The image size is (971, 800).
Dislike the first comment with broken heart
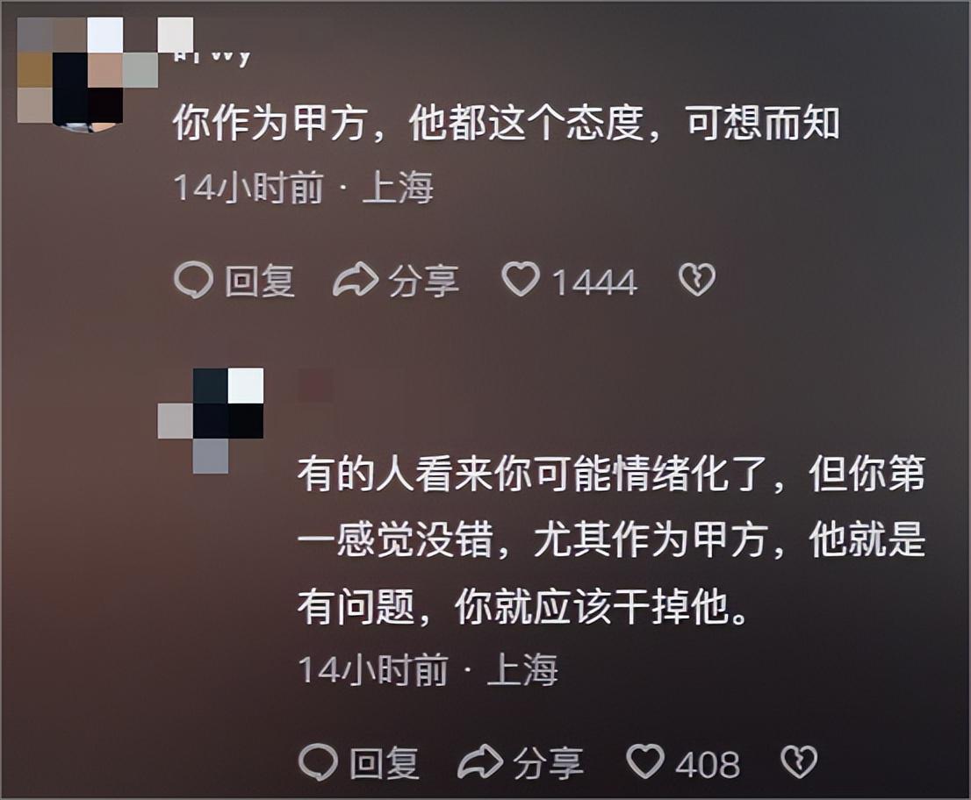pos(697,280)
